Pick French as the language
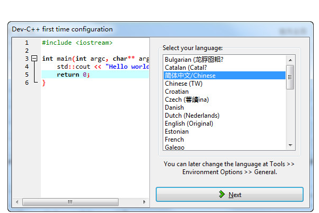This screenshot has height=213, width=319. pos(174,140)
